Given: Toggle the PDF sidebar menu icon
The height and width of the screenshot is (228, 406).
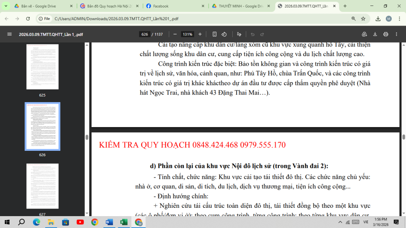Looking at the screenshot, I should click(10, 34).
